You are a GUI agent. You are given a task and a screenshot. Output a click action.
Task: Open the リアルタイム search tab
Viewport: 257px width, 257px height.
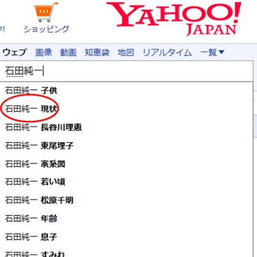click(x=167, y=52)
